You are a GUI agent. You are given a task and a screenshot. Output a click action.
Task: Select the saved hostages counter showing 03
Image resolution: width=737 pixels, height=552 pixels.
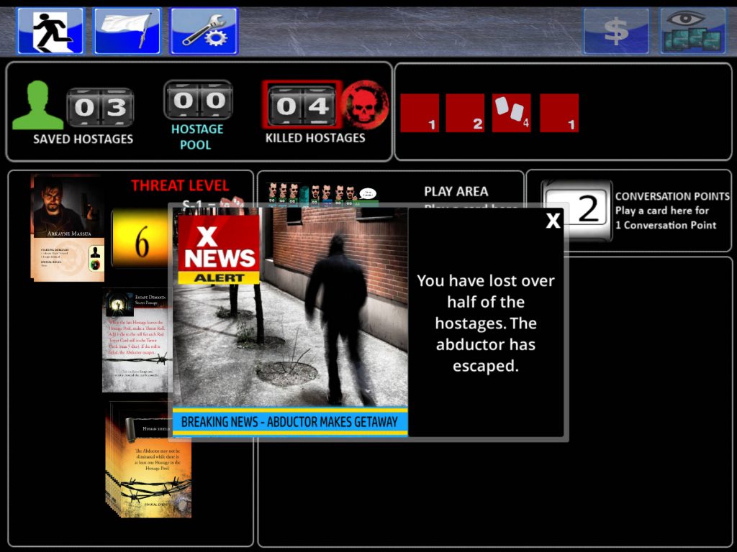100,107
